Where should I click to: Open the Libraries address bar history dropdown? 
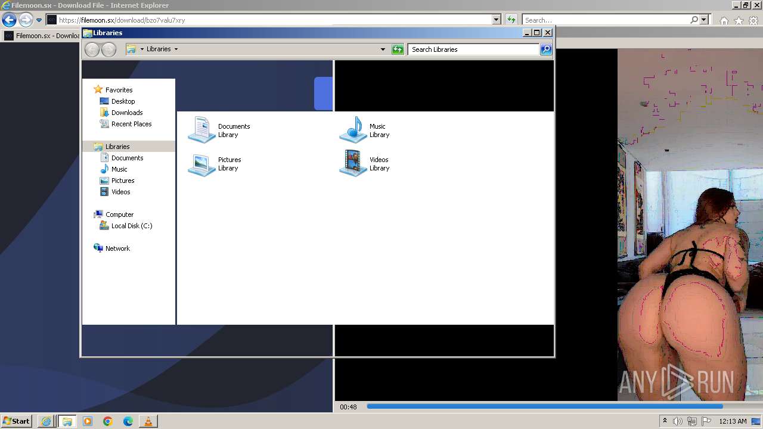click(x=383, y=49)
